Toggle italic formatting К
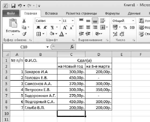Viewport: 150px width, 122px height. 45,27
